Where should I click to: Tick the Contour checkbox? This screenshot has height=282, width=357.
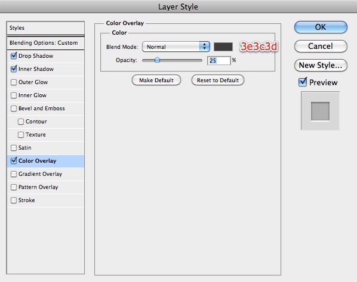(x=21, y=122)
